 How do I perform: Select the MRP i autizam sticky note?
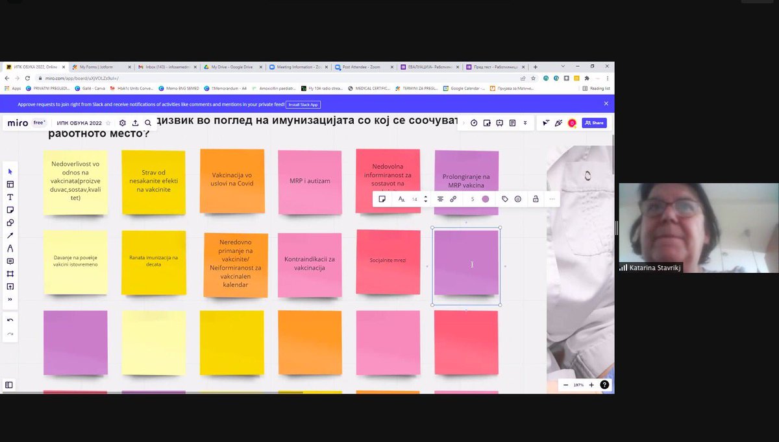click(x=310, y=181)
